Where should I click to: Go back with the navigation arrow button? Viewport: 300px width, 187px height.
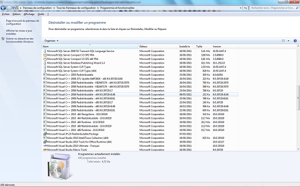[4, 8]
